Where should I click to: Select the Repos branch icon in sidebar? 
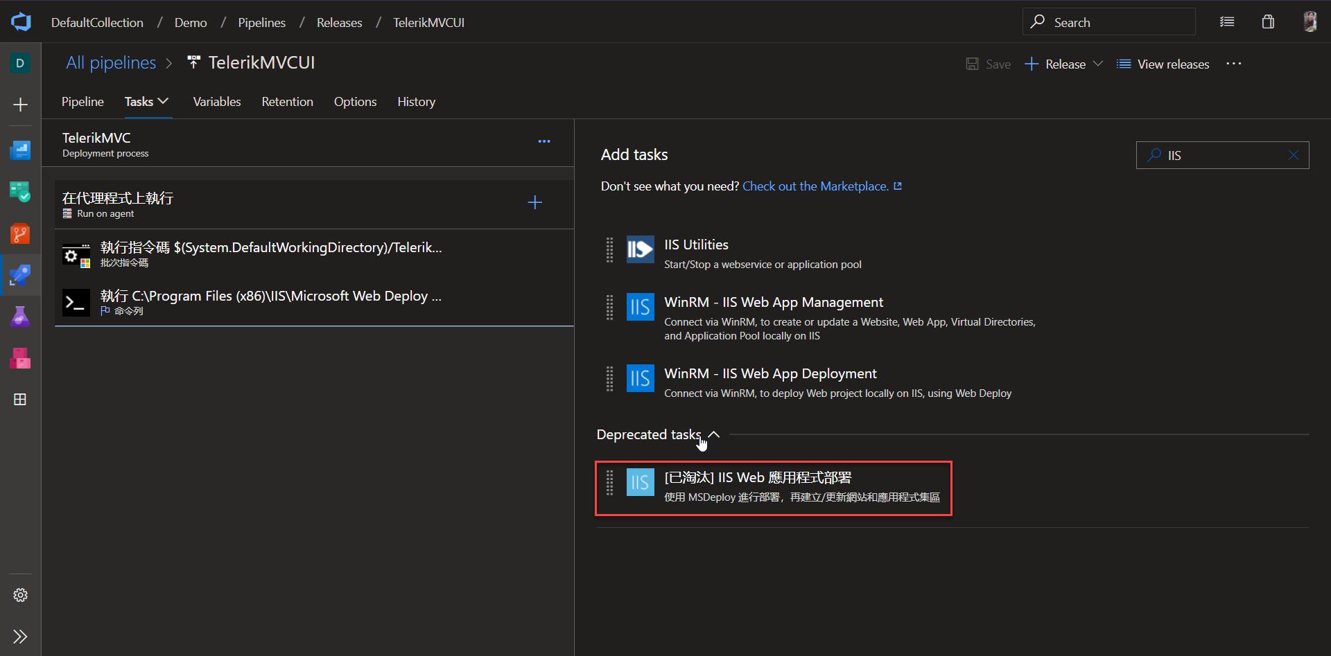click(19, 234)
